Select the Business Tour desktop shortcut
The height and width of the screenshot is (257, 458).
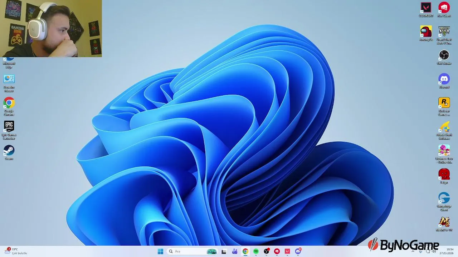[x=444, y=154]
